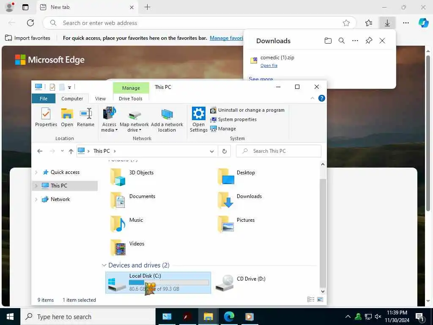Screen dimensions: 433x325
Task: Click Edge Downloads toolbar button
Action: tap(387, 23)
